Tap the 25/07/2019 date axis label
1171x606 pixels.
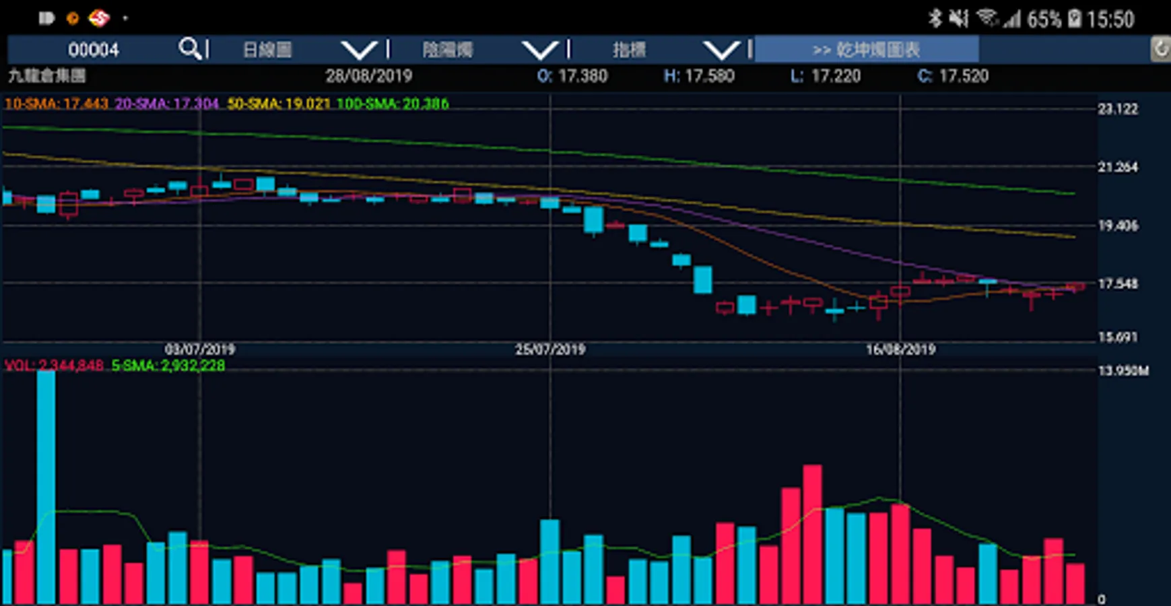tap(550, 349)
